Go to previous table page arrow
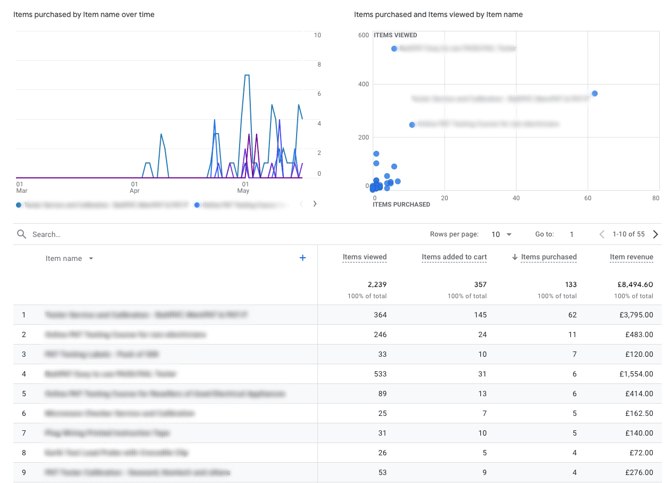Image resolution: width=672 pixels, height=483 pixels. (x=602, y=234)
